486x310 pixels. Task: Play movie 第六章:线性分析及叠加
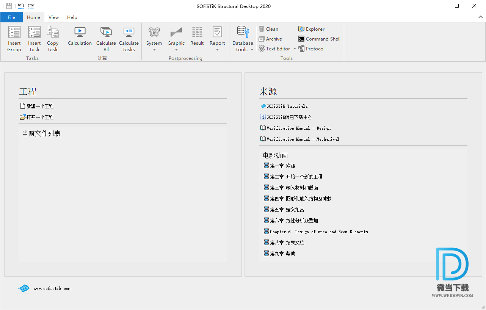[291, 221]
